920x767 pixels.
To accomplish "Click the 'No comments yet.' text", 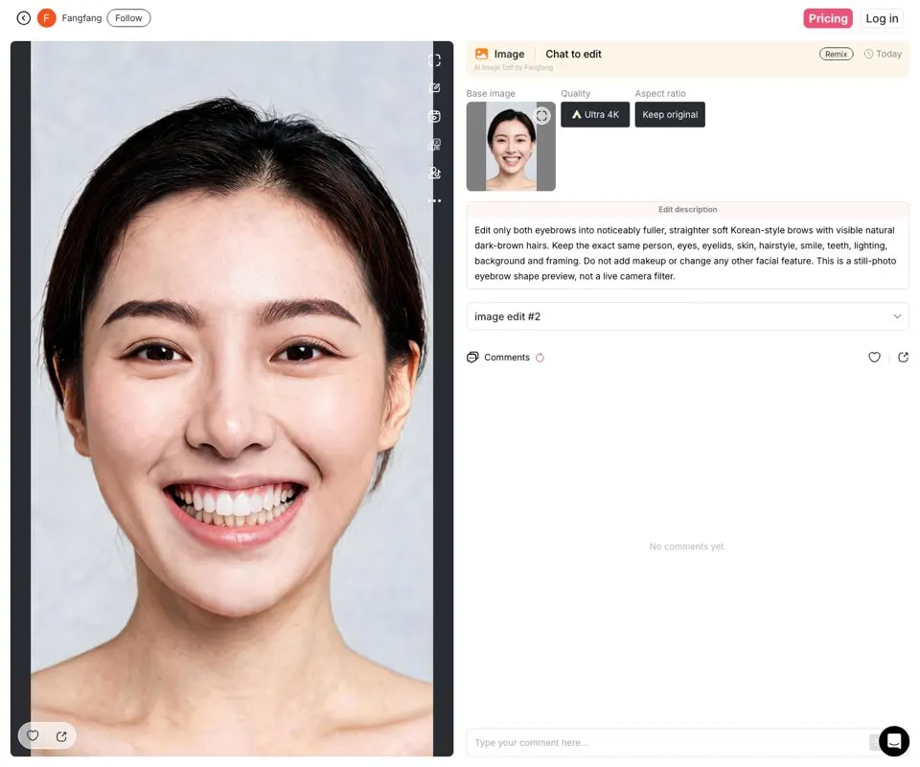I will [687, 546].
